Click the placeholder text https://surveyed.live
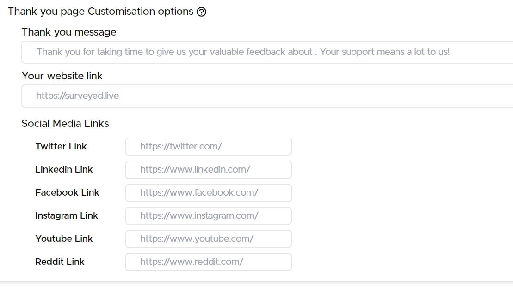 (77, 96)
